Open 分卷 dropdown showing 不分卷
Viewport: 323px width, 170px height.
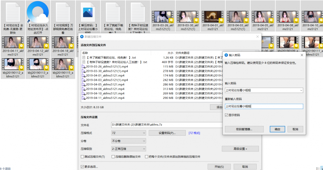[x=128, y=141]
